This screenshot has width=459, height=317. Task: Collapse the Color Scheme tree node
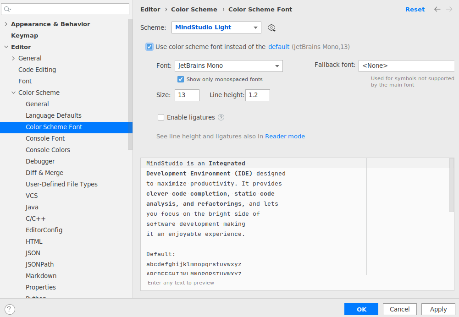[x=13, y=93]
